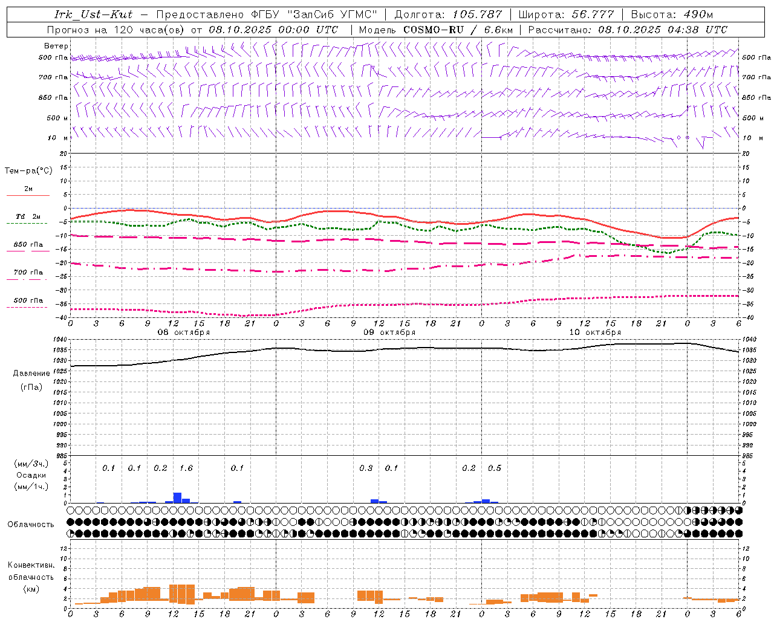Click the 'Давление' pressure panel label

point(31,374)
